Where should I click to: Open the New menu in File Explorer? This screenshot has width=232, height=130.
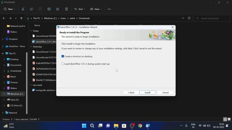coord(9,9)
